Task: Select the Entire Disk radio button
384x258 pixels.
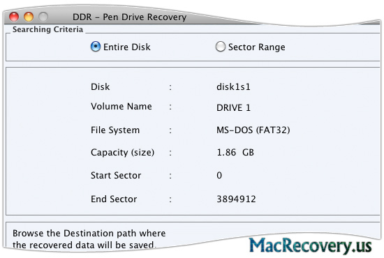Action: 96,47
